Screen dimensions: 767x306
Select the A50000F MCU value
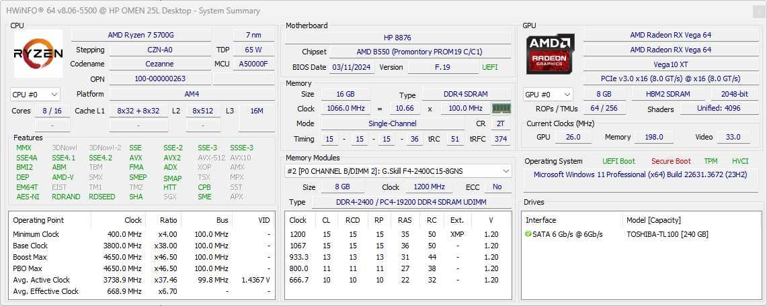point(253,64)
